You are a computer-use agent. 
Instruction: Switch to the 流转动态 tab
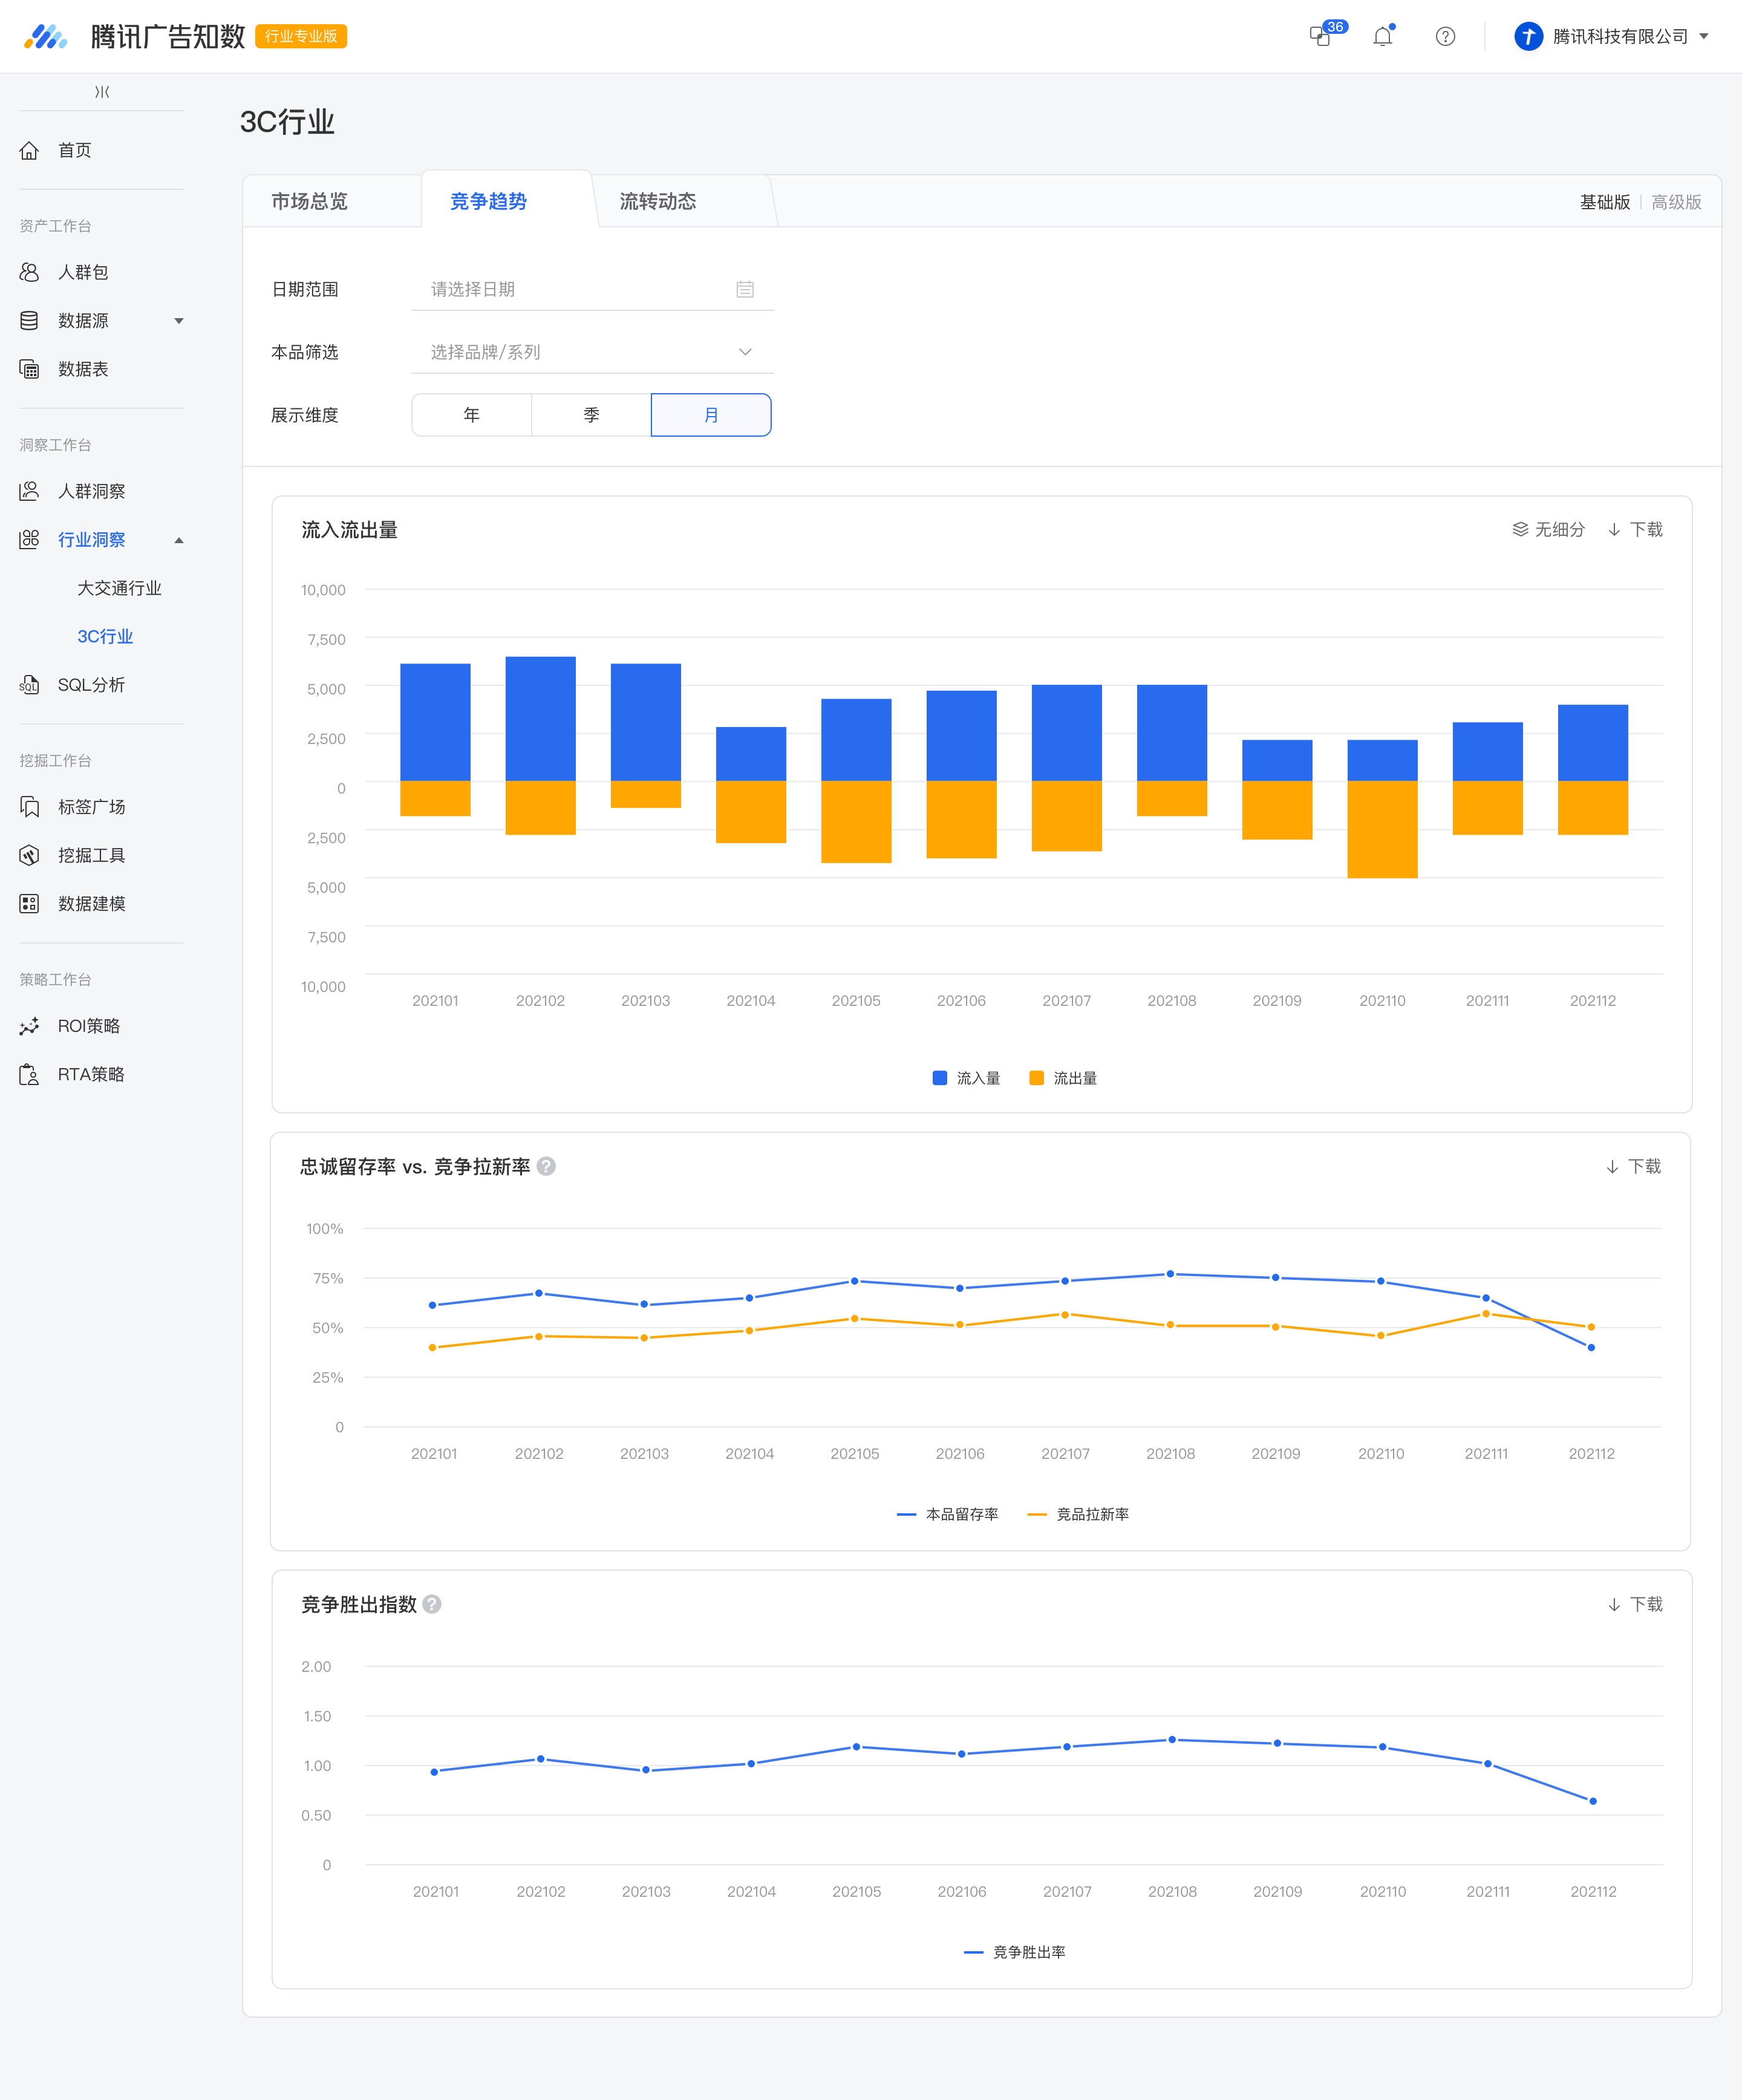click(658, 201)
